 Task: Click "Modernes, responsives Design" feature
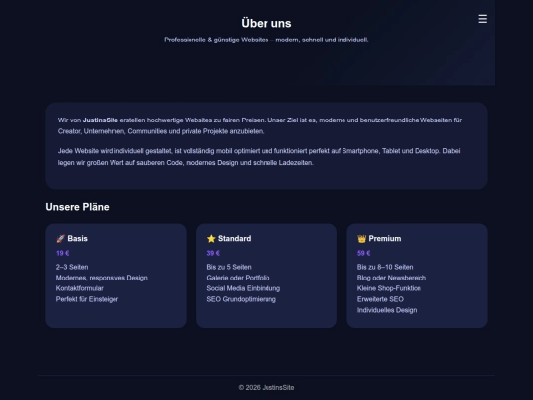pos(102,278)
